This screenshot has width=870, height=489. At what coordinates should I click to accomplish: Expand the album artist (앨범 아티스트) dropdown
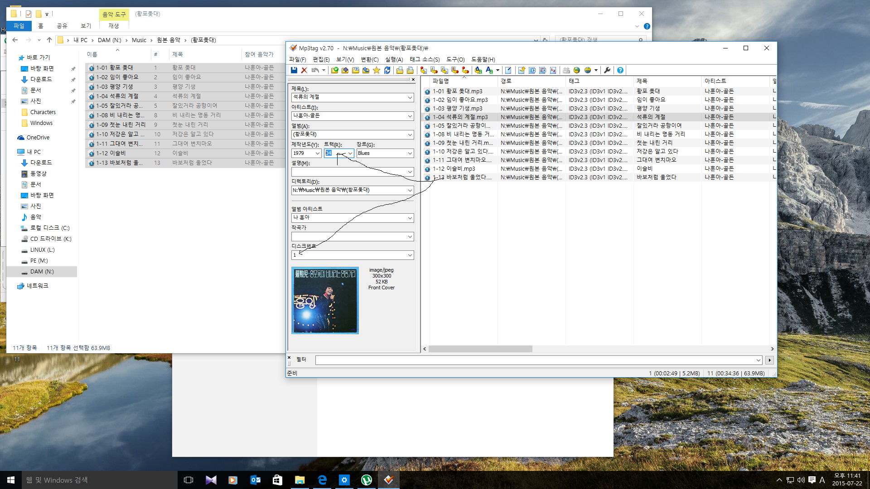tap(410, 218)
